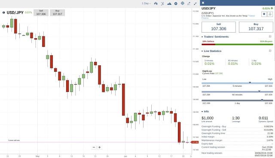Collapse the Info section
This screenshot has width=275, height=158.
(x=202, y=112)
